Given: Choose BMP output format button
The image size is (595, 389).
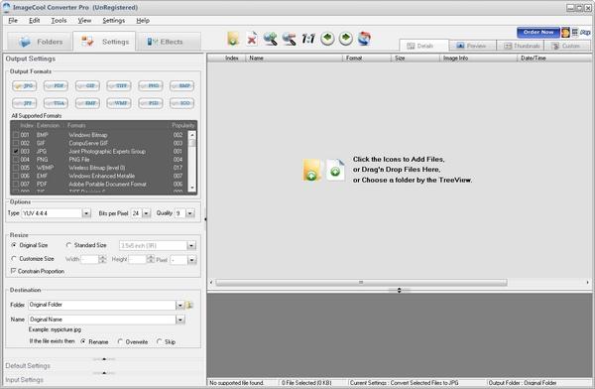Looking at the screenshot, I should point(182,86).
